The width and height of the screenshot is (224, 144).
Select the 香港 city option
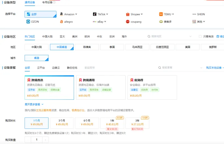(37, 58)
